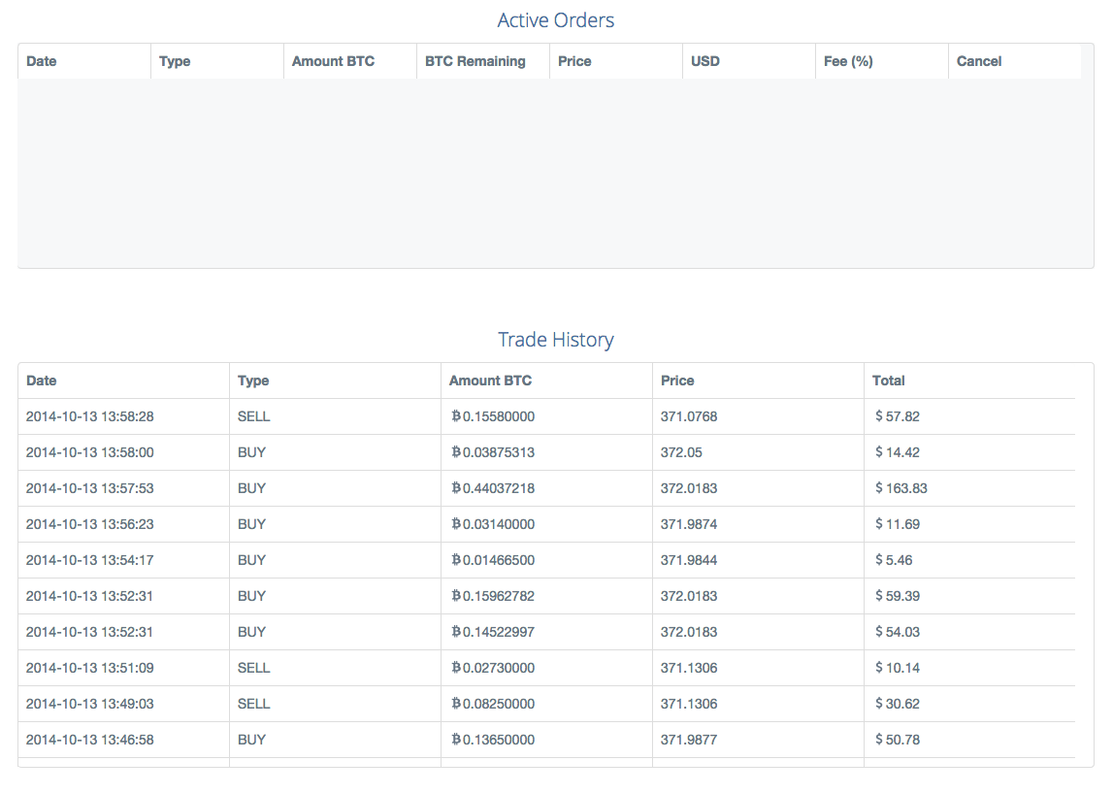1113x794 pixels.
Task: Select the USD column header
Action: 704,61
